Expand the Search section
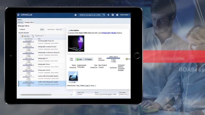Screen dimensions: 205x115 [19, 29]
